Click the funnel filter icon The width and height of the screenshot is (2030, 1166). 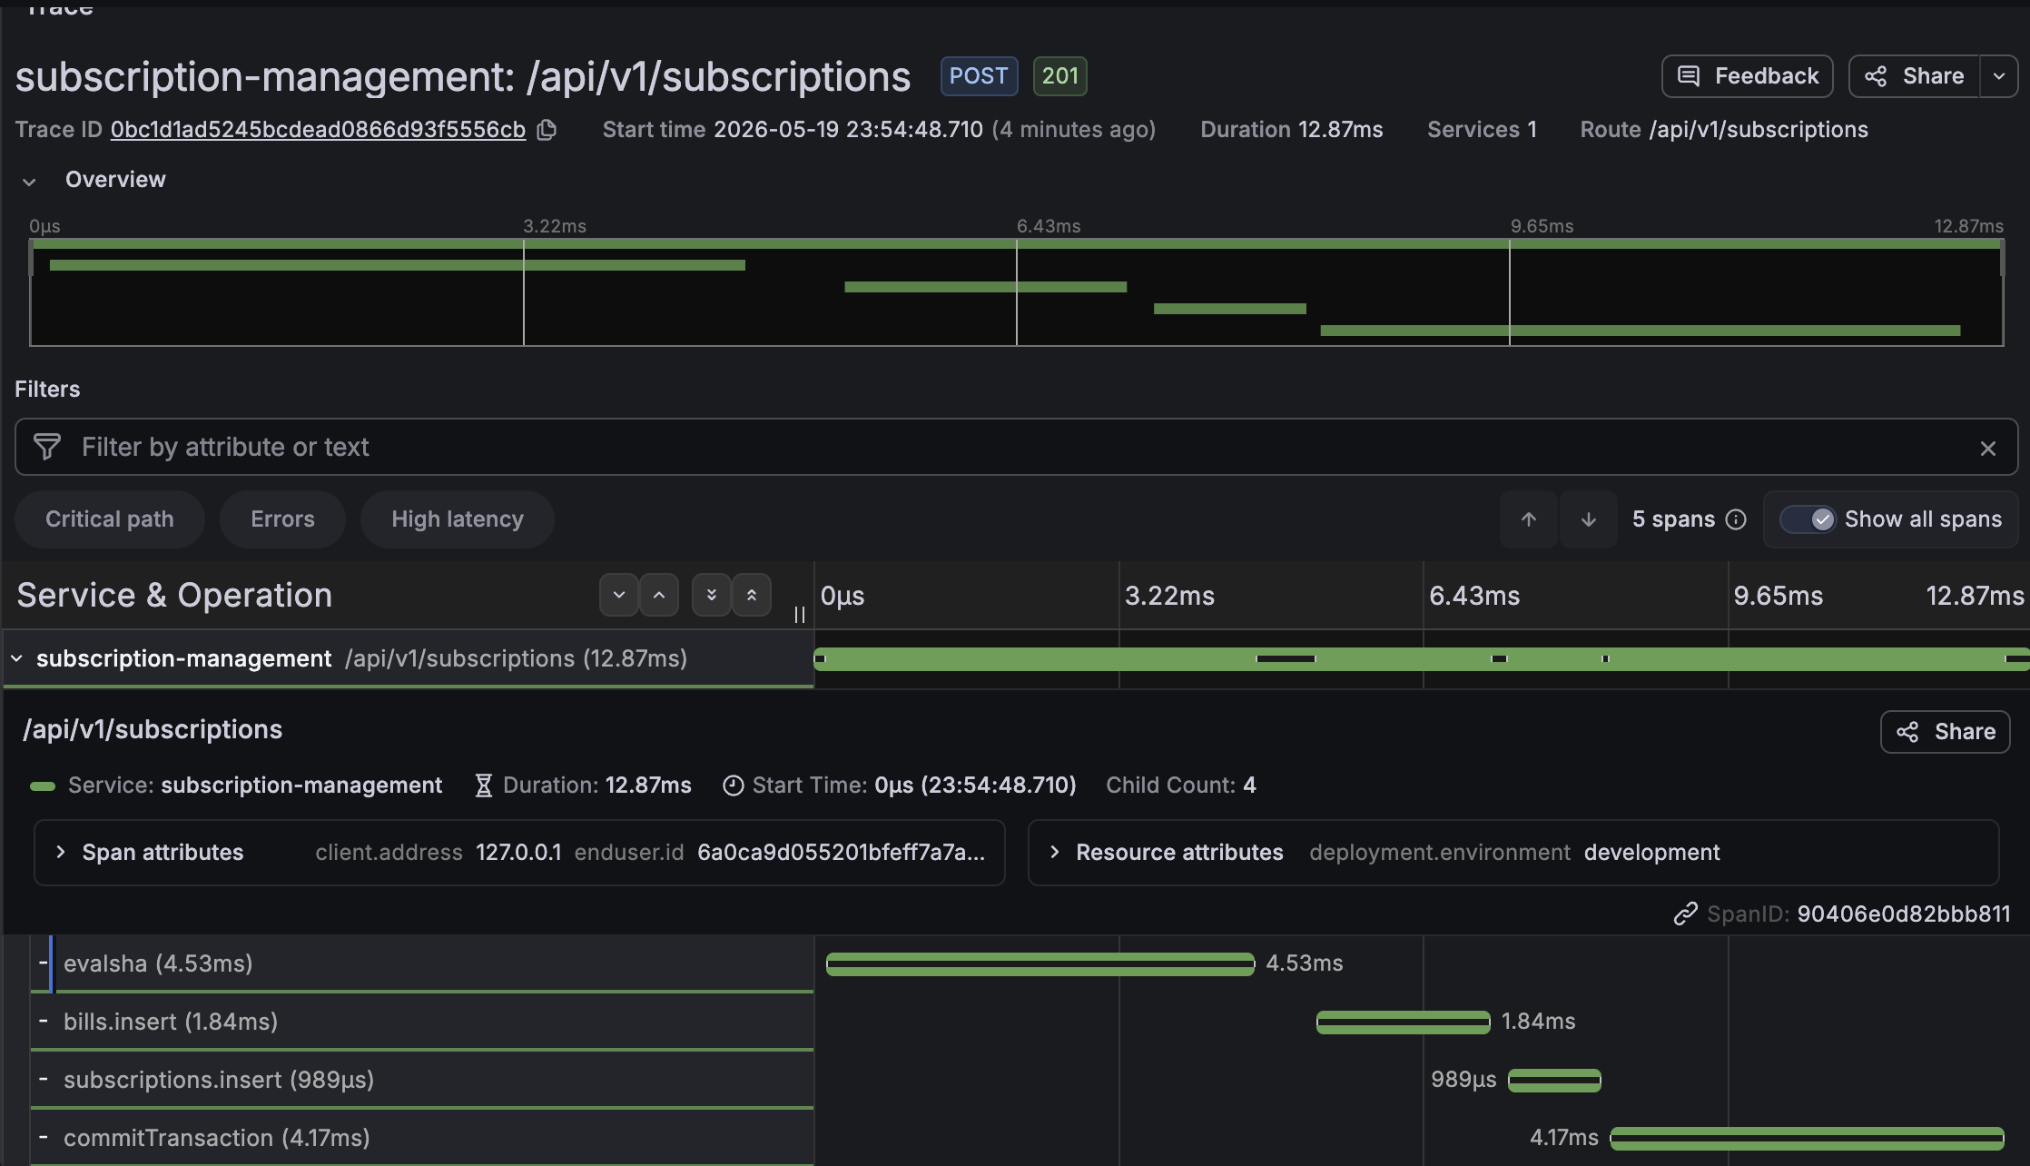tap(47, 447)
